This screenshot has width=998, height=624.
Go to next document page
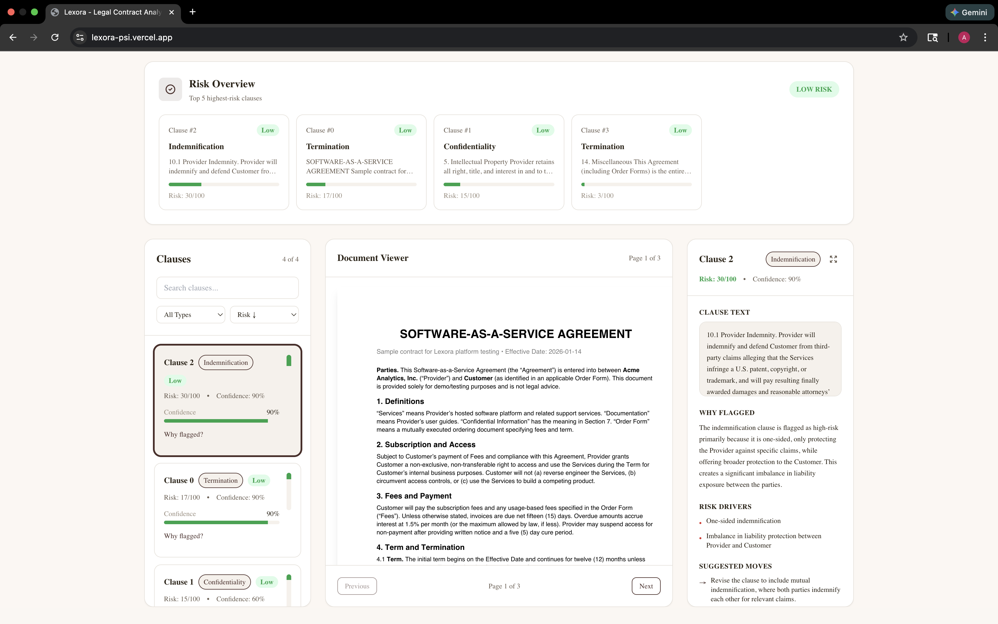click(x=646, y=586)
